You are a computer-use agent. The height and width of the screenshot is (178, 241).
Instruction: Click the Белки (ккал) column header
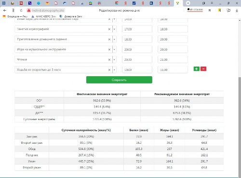point(139,130)
